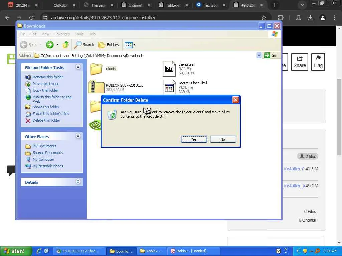This screenshot has height=256, width=342.
Task: Click the Search toolbar button
Action: click(x=84, y=45)
